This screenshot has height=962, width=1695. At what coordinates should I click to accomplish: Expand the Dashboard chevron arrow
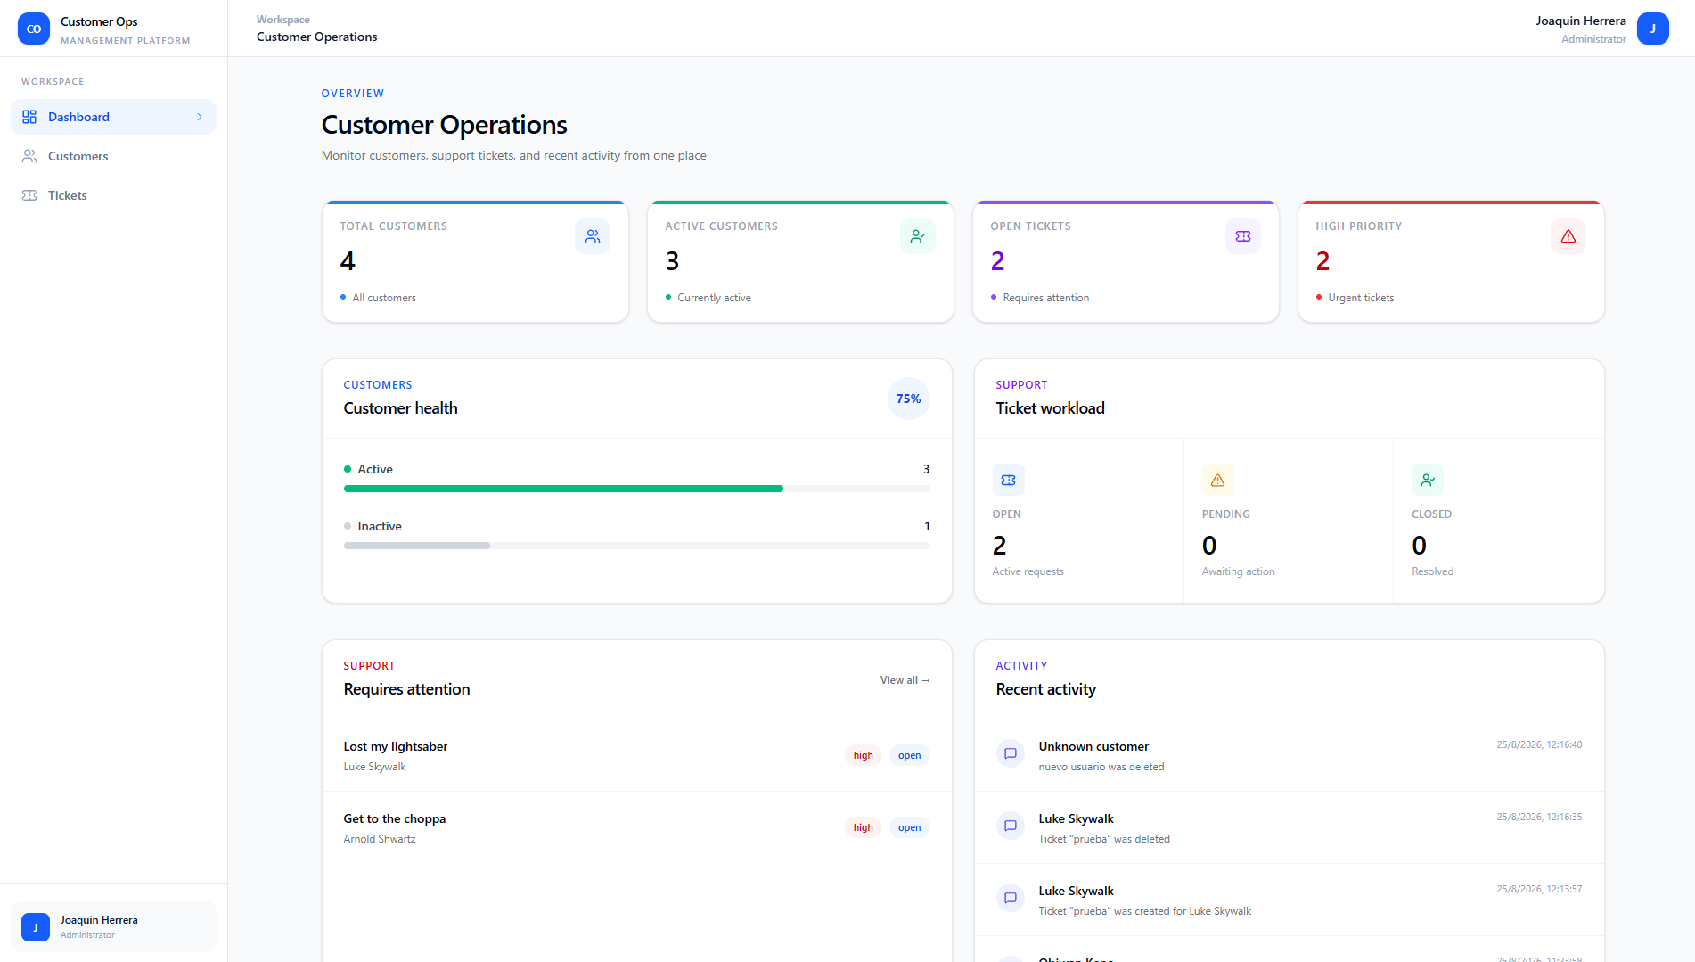click(200, 117)
